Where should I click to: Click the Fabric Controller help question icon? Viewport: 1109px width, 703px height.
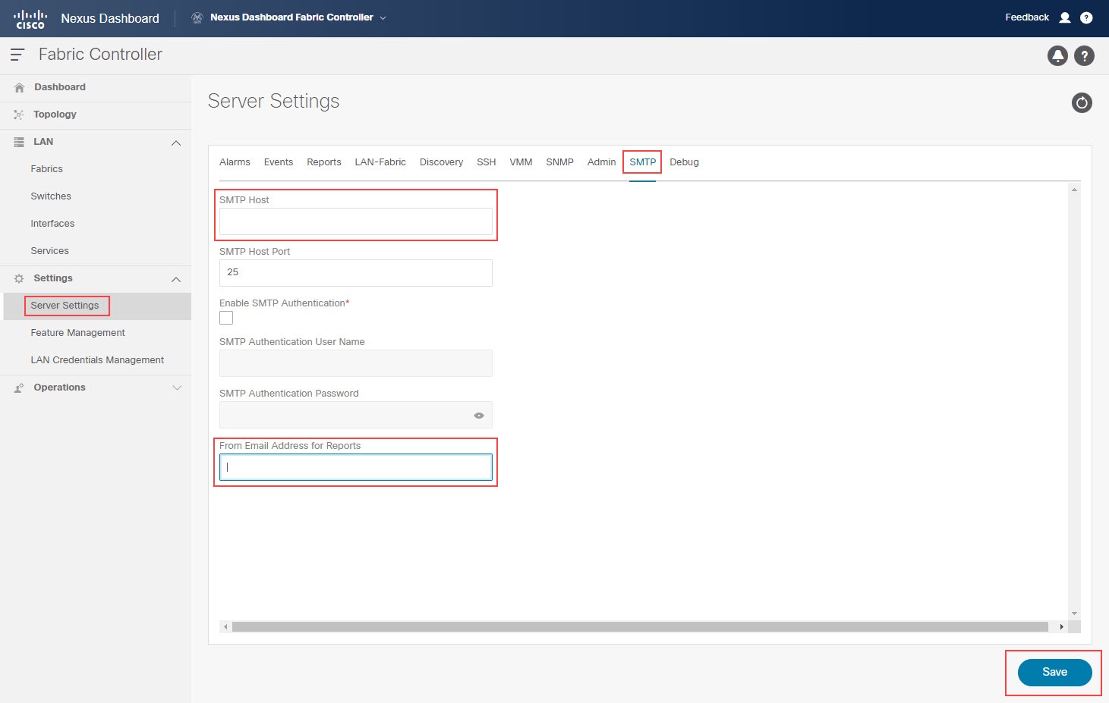click(x=1085, y=55)
